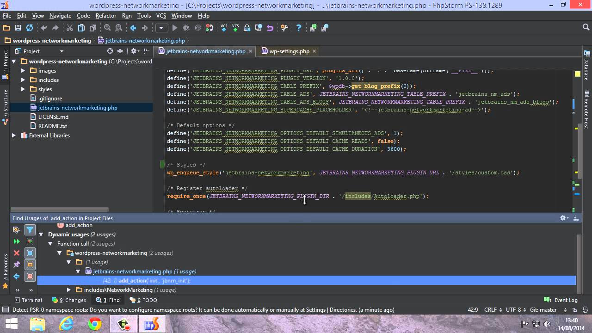Toggle group by file structure button

[x=30, y=276]
